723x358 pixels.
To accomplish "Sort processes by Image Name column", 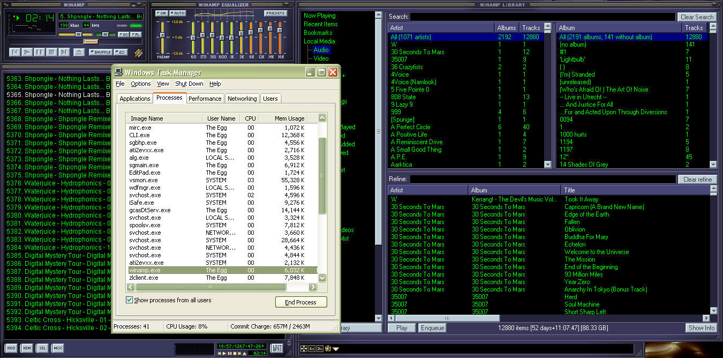I will tap(165, 118).
